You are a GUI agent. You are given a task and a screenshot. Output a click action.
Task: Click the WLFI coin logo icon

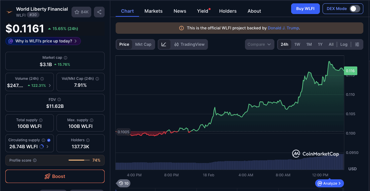pos(9,12)
